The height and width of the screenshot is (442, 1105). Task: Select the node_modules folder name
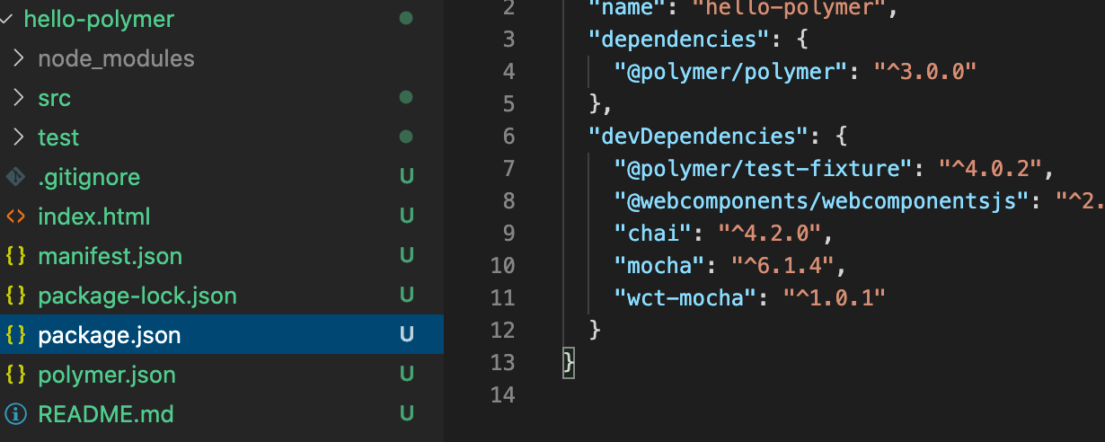(116, 58)
